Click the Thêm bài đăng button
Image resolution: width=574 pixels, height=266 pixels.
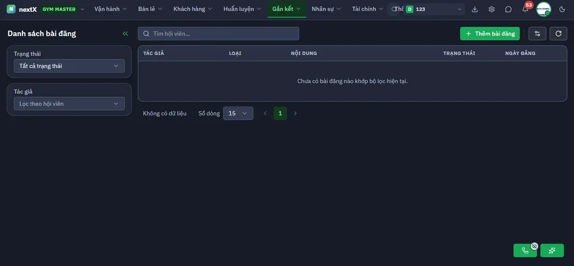click(490, 34)
